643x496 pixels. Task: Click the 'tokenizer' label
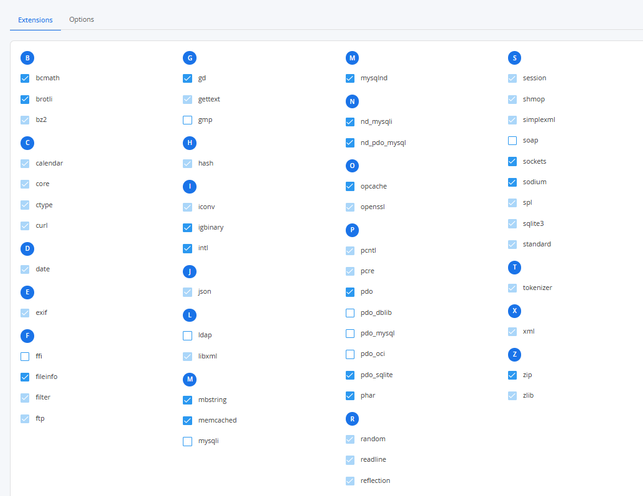pos(537,288)
